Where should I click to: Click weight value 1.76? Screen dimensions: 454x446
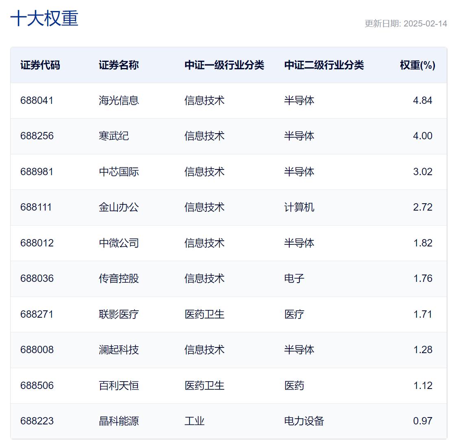point(423,278)
